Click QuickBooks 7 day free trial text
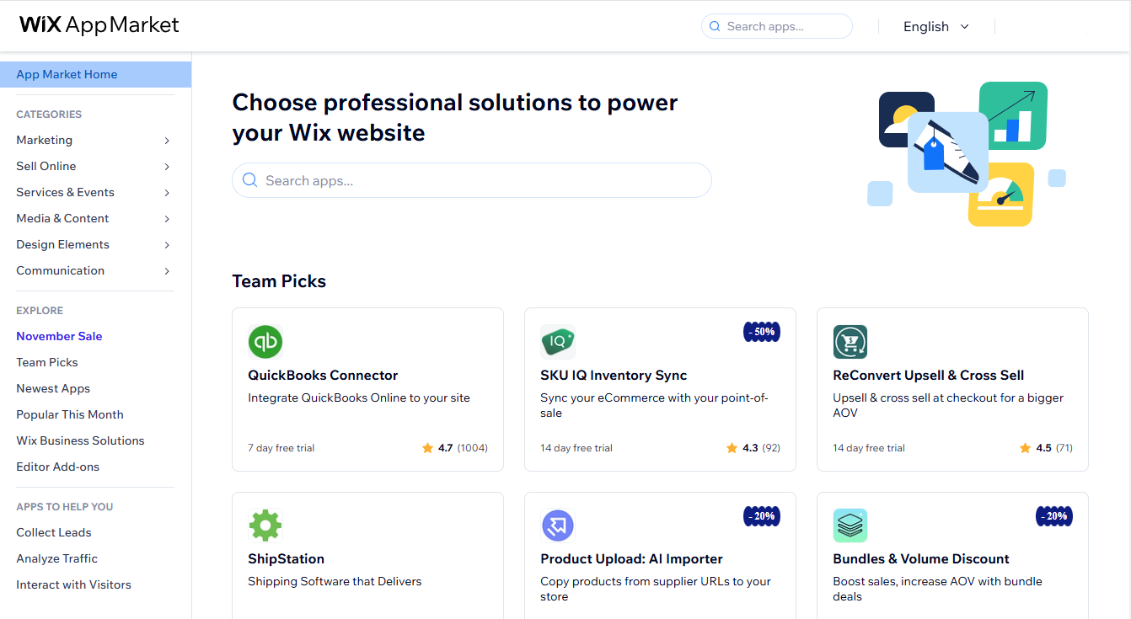 (x=281, y=448)
